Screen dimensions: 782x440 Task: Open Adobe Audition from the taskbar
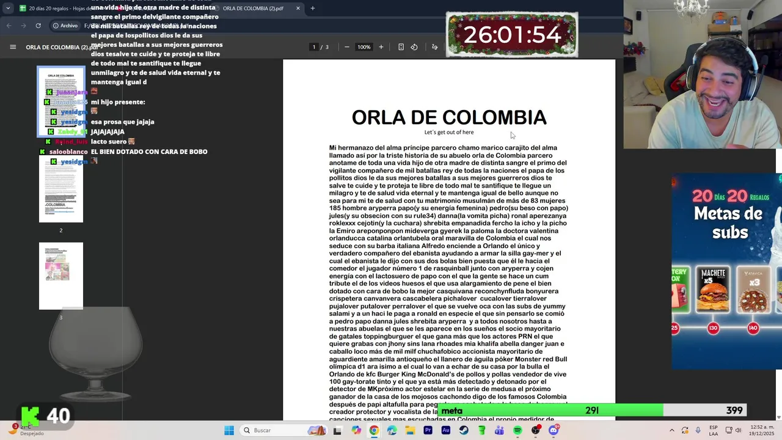(446, 430)
